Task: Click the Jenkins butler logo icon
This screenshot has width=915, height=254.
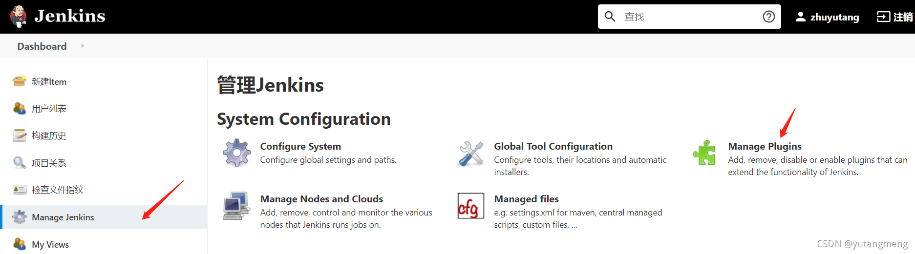Action: [19, 16]
